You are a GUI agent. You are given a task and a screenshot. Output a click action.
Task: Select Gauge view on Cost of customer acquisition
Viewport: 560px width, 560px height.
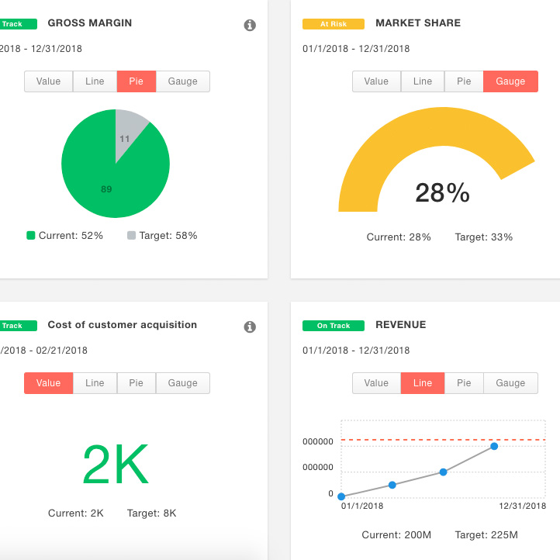183,383
